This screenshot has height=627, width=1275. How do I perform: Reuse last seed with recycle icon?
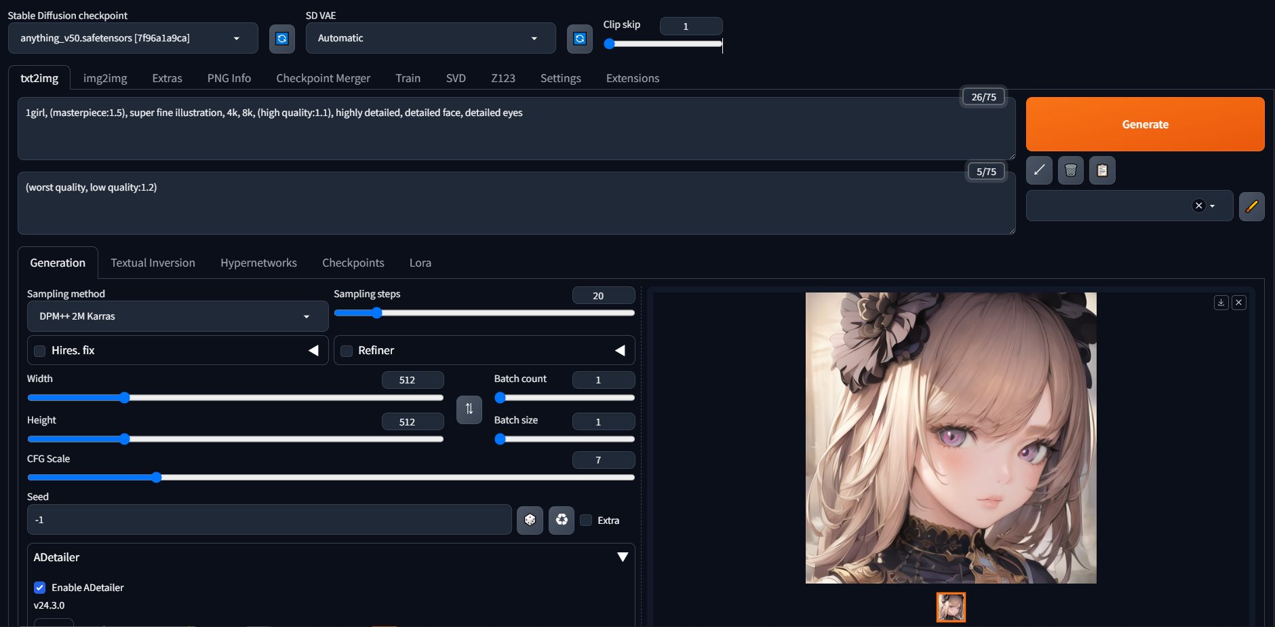click(562, 520)
